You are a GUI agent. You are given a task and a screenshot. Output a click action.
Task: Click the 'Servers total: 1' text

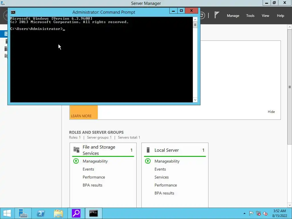[129, 137]
